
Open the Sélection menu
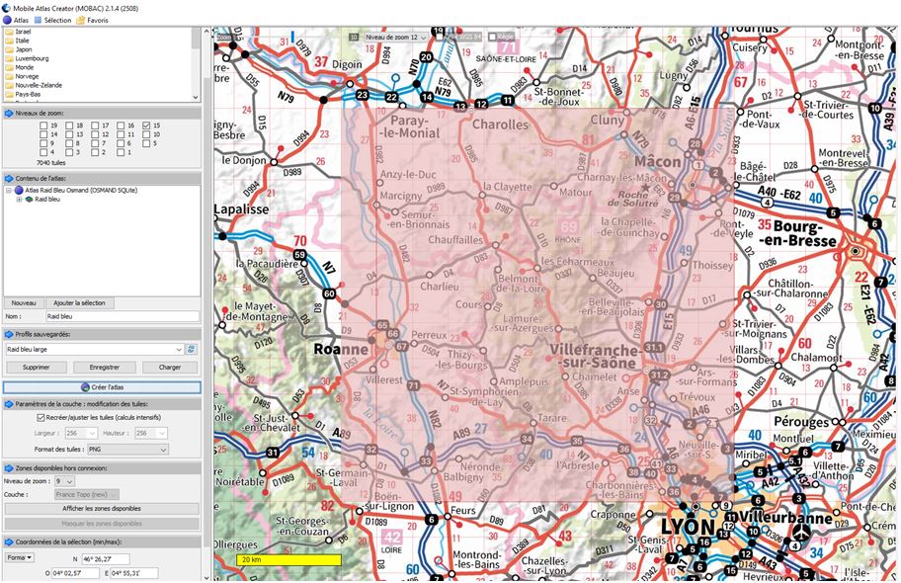coord(57,21)
